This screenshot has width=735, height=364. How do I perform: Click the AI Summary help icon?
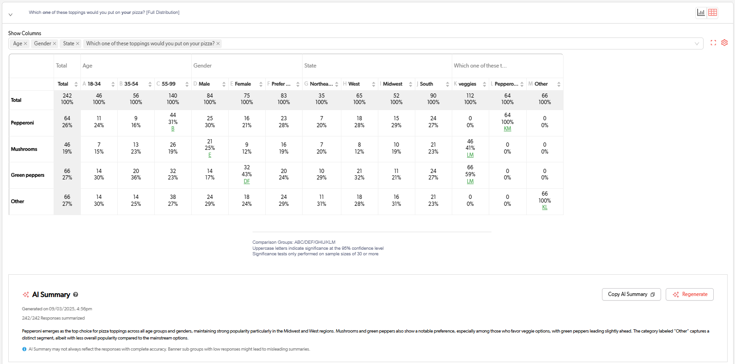(x=76, y=295)
